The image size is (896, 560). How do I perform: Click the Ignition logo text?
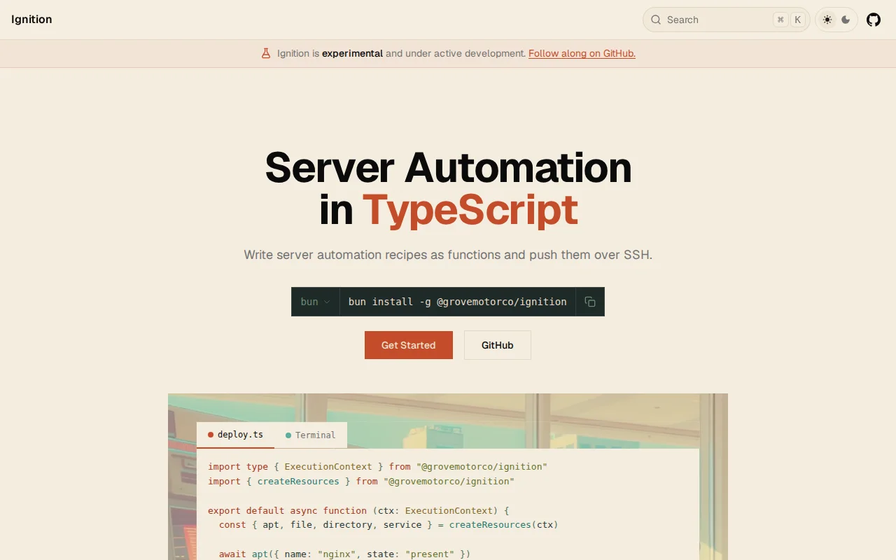[x=31, y=20]
